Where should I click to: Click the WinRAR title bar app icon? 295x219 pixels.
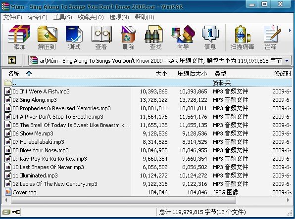tap(5, 6)
